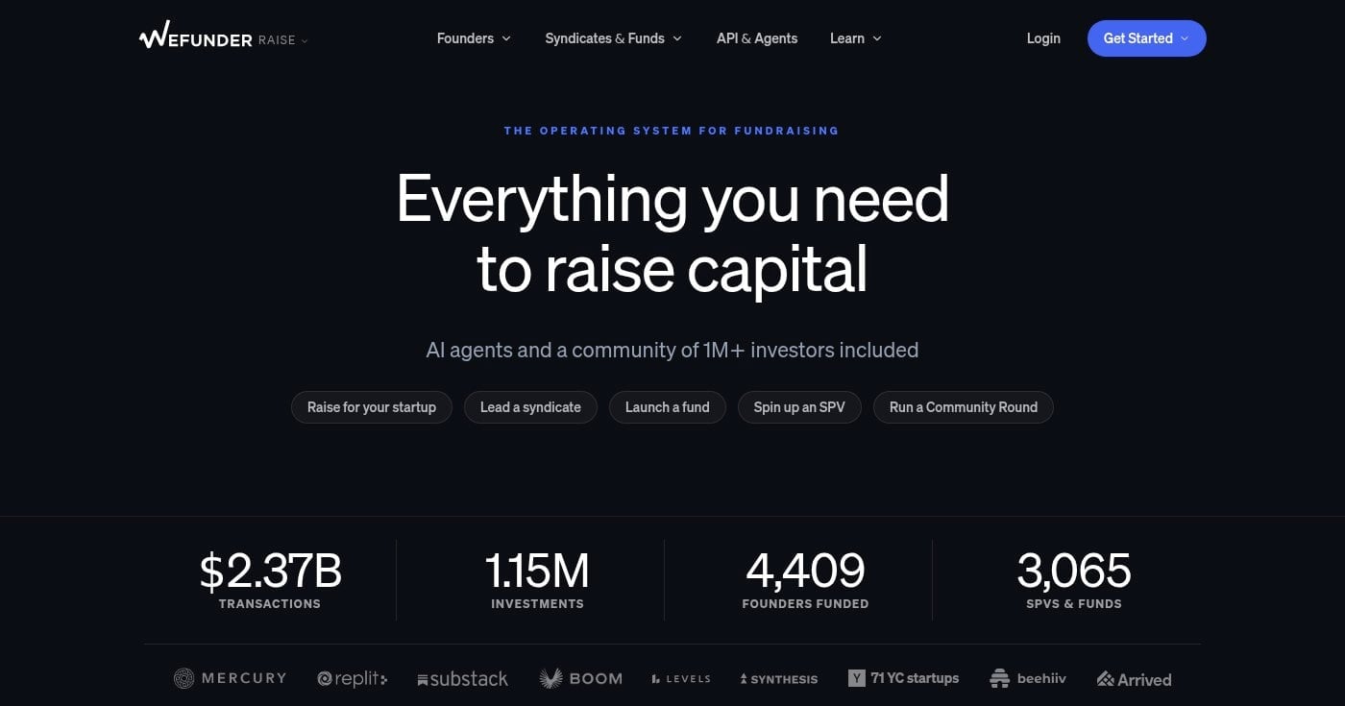
Task: Select the Raise for your startup option
Action: point(371,406)
